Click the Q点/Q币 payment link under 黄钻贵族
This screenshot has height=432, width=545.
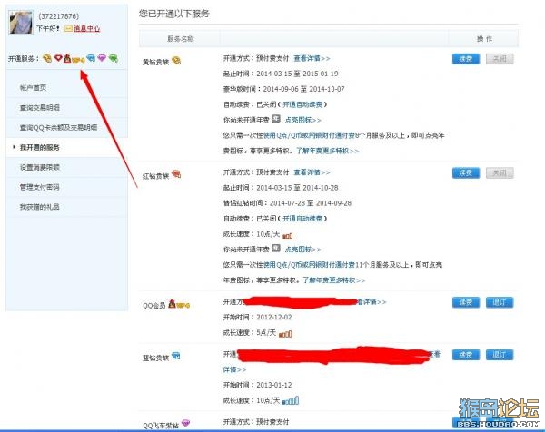click(309, 135)
